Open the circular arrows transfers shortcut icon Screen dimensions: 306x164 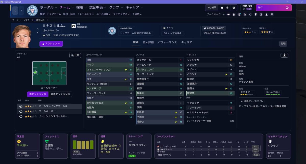[250, 14]
